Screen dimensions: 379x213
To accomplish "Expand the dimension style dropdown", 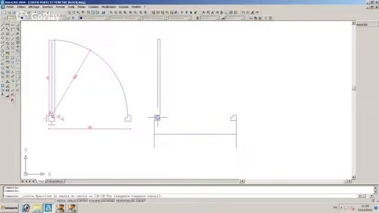I will [x=243, y=18].
